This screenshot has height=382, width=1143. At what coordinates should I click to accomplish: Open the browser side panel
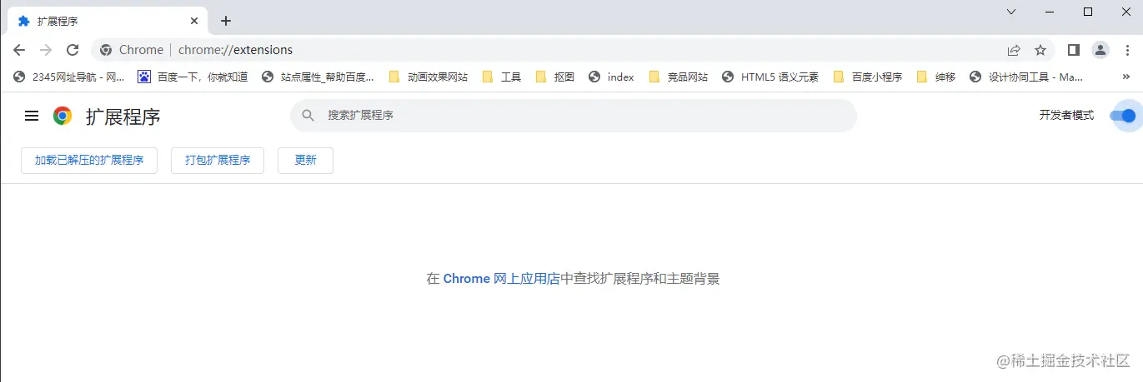click(x=1074, y=50)
